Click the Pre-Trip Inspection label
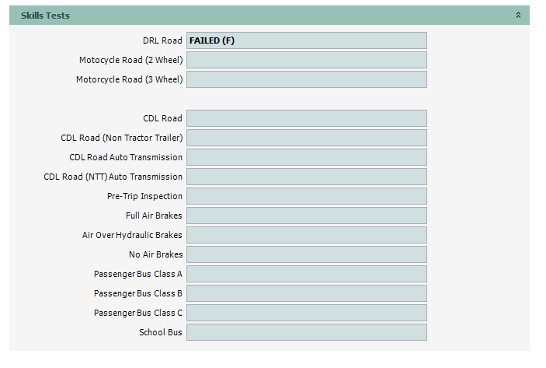The width and height of the screenshot is (546, 368). pyautogui.click(x=144, y=196)
